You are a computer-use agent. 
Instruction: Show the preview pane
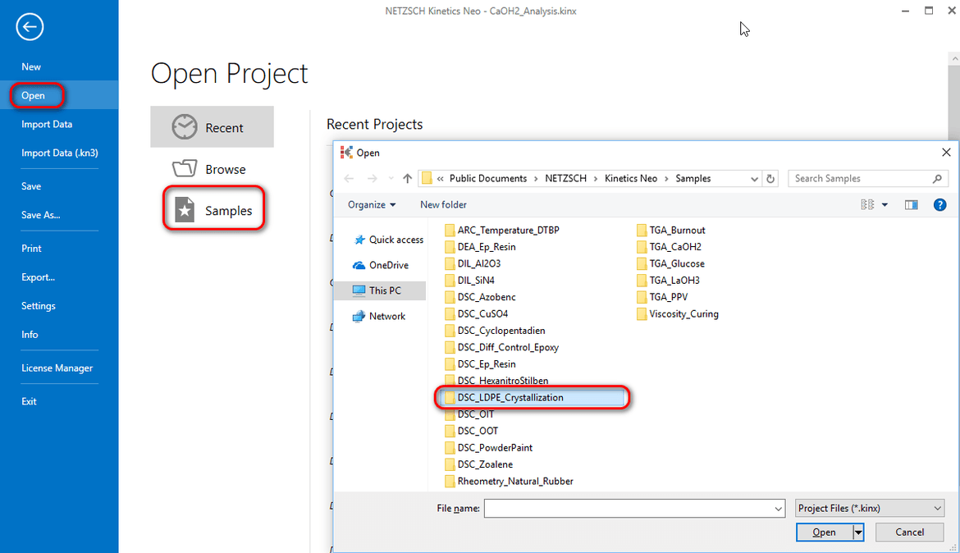(x=911, y=204)
